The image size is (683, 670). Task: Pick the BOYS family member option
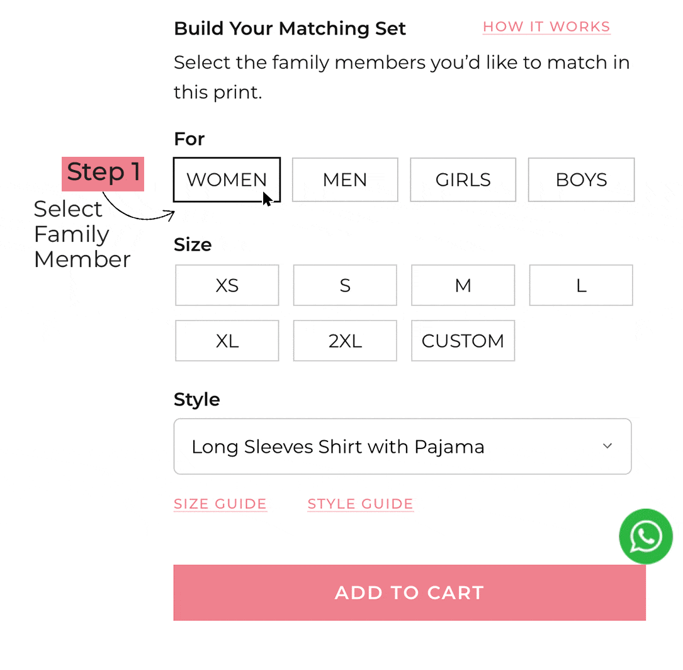(581, 179)
